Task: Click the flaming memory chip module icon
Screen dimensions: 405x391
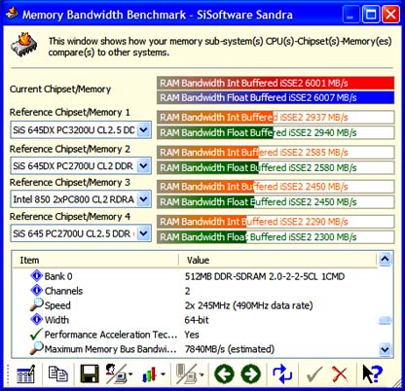Action: pyautogui.click(x=24, y=45)
